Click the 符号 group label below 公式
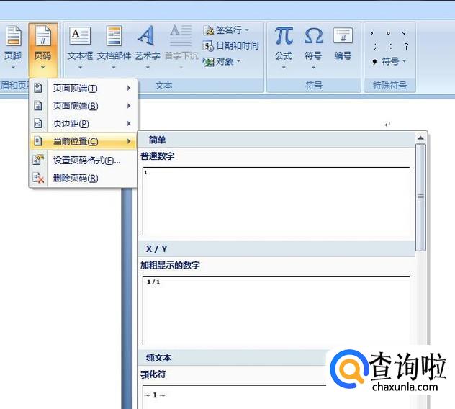 313,86
